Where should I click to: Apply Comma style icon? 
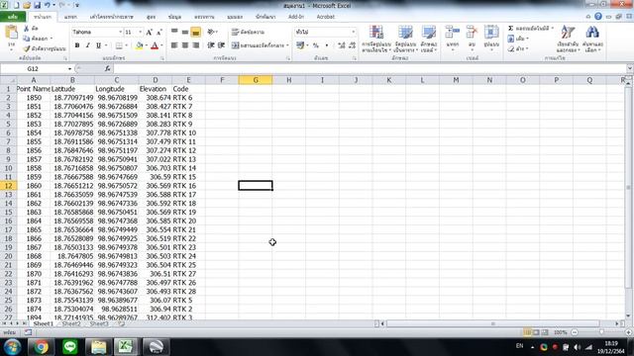click(x=327, y=45)
